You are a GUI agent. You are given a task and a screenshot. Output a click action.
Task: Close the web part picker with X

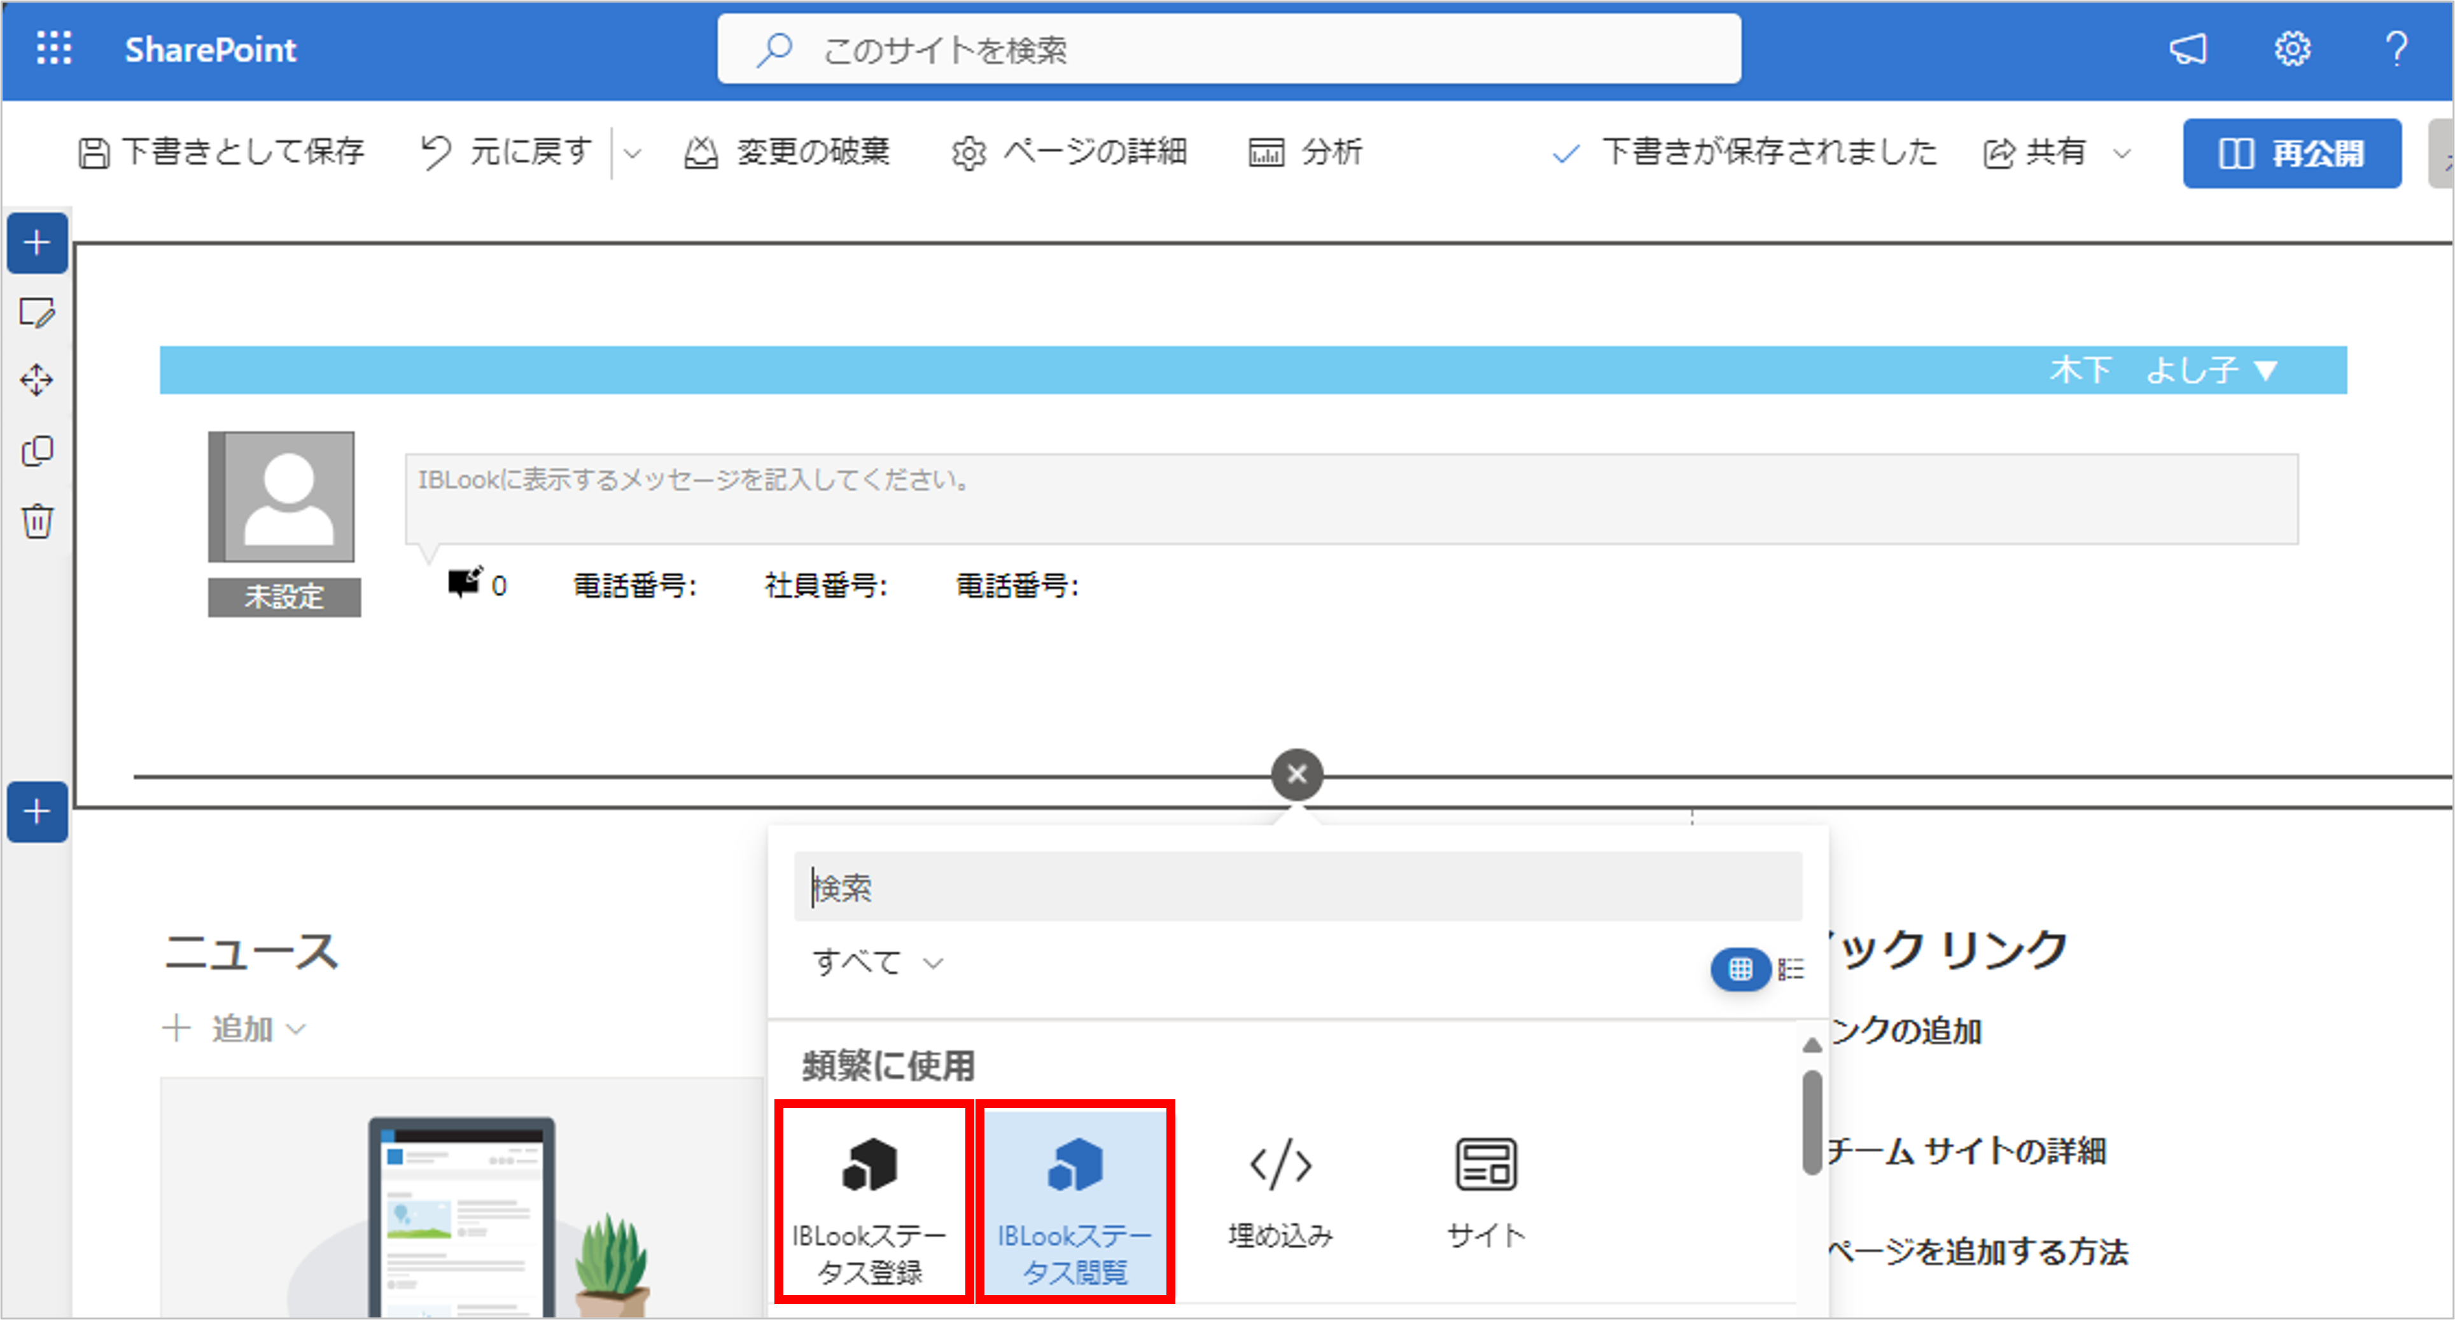[1297, 775]
